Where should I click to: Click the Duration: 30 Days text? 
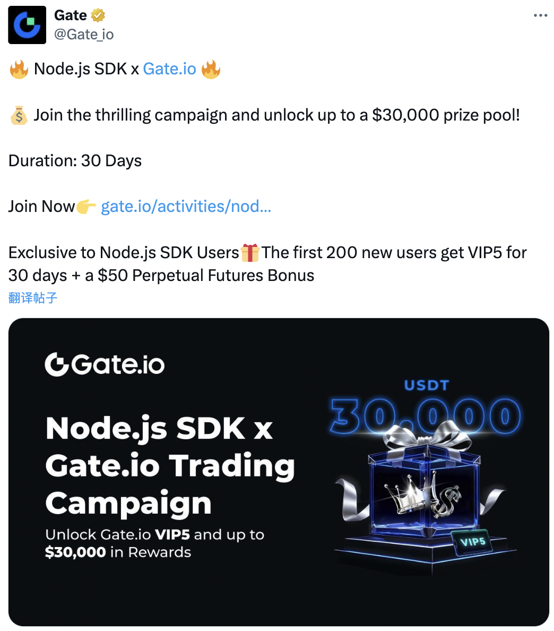pos(75,161)
